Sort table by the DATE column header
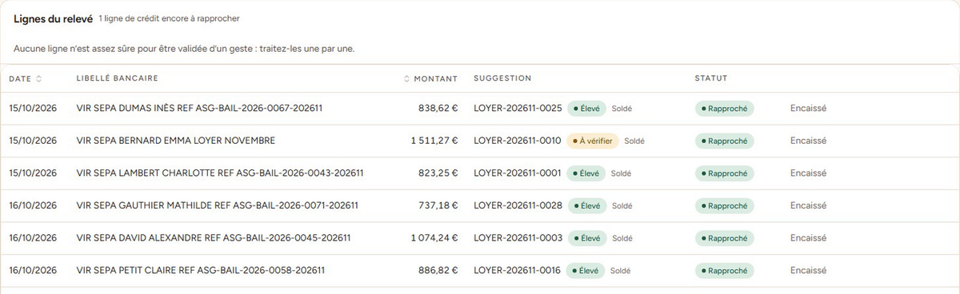Image resolution: width=960 pixels, height=294 pixels. tap(25, 78)
